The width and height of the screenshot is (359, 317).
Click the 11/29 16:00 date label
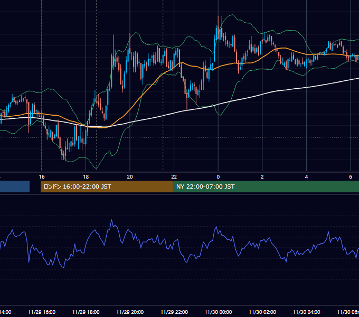click(x=42, y=312)
